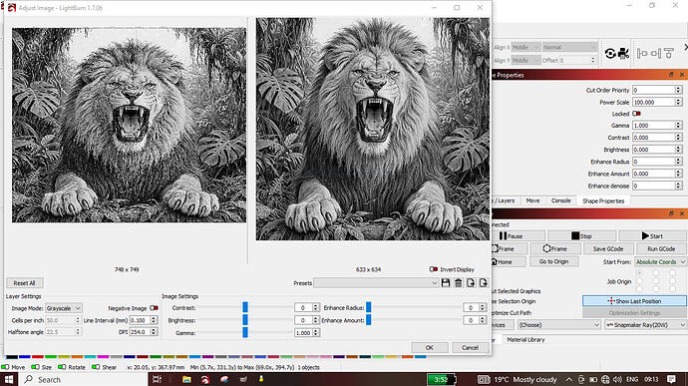Screen dimensions: 688x386
Task: Click Cancel in Adjust Image dialog
Action: 470,347
